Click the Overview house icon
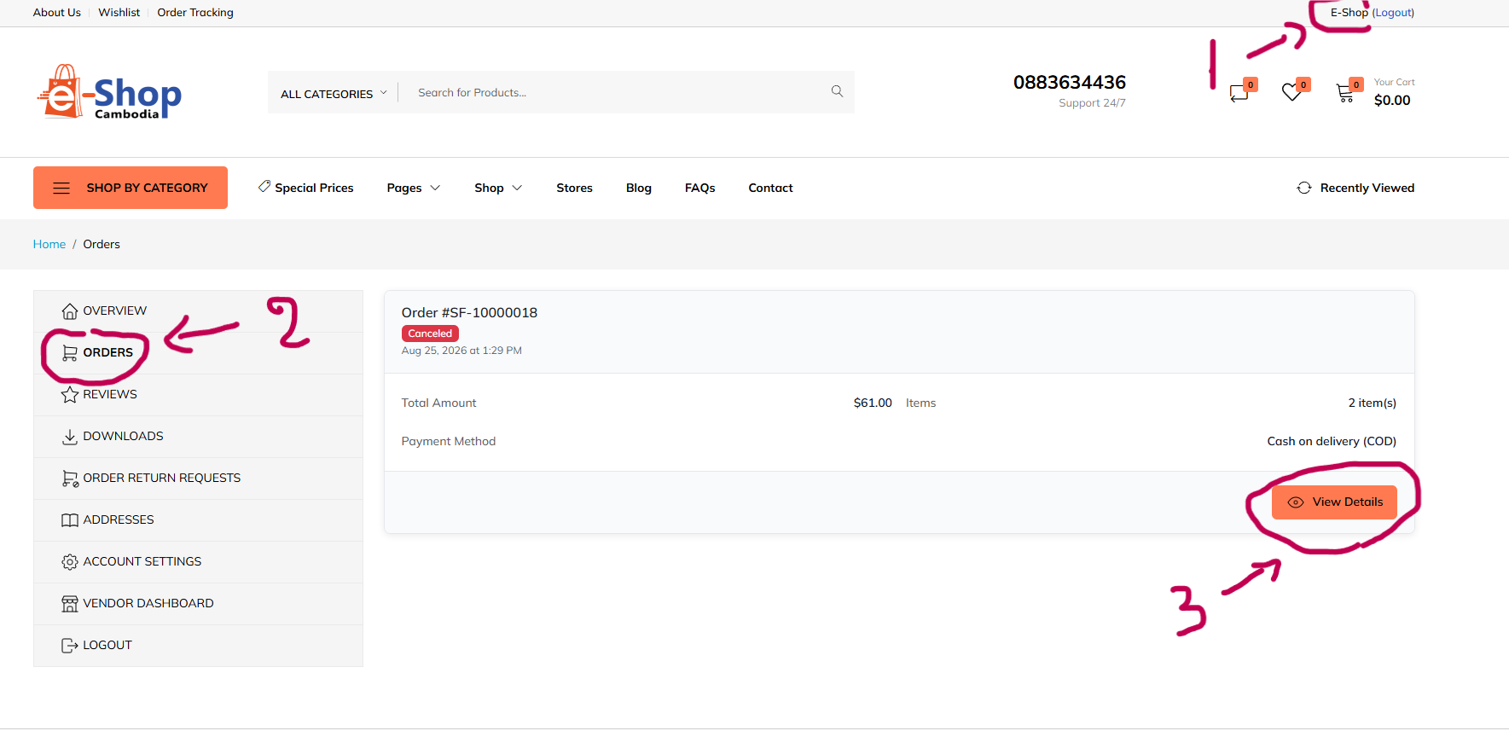The height and width of the screenshot is (731, 1509). (70, 311)
